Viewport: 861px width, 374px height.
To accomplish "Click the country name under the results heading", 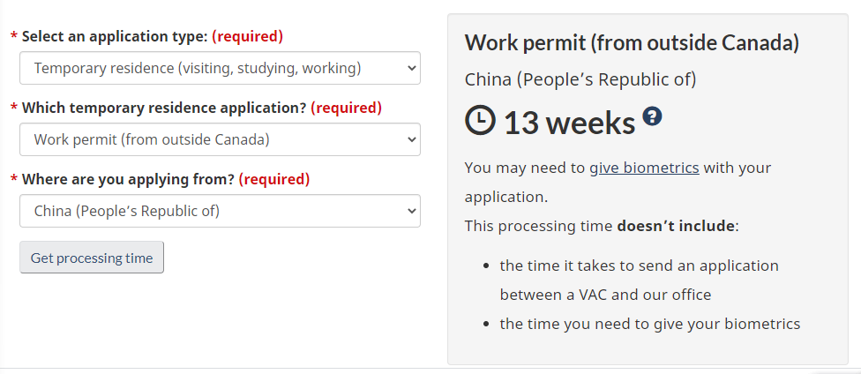I will point(580,79).
